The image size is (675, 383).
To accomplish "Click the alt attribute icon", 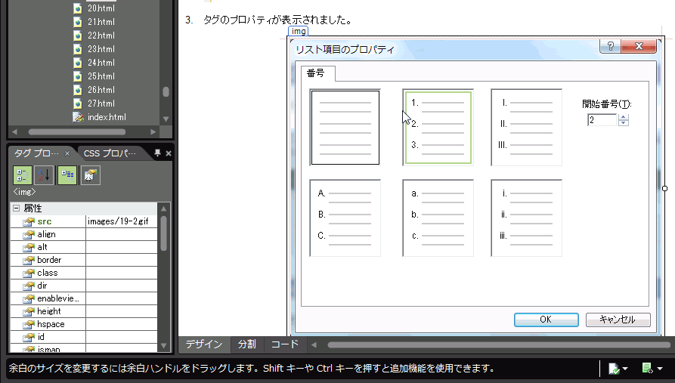I will (29, 248).
